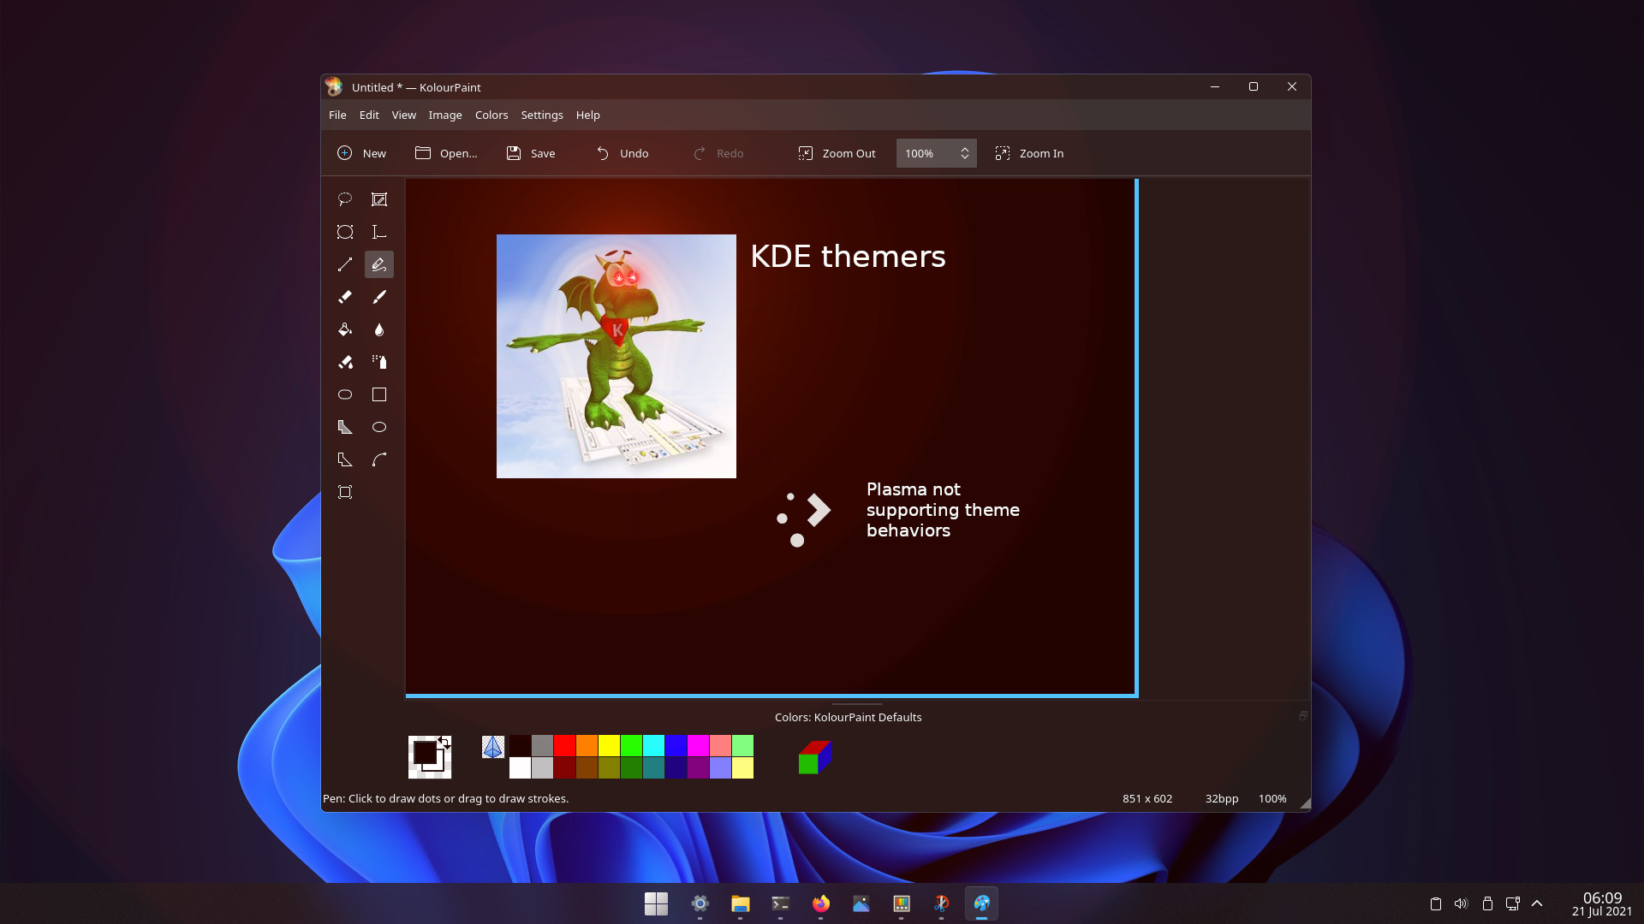Select the Connected Lines tool
This screenshot has height=924, width=1644.
coord(345,459)
